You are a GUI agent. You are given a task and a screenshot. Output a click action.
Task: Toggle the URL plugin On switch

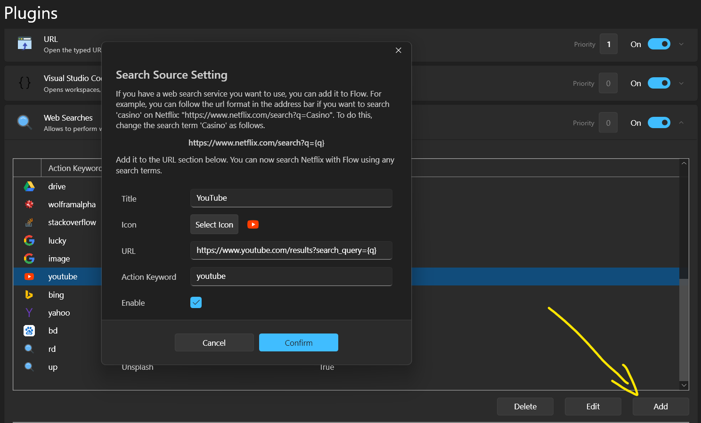click(x=659, y=44)
